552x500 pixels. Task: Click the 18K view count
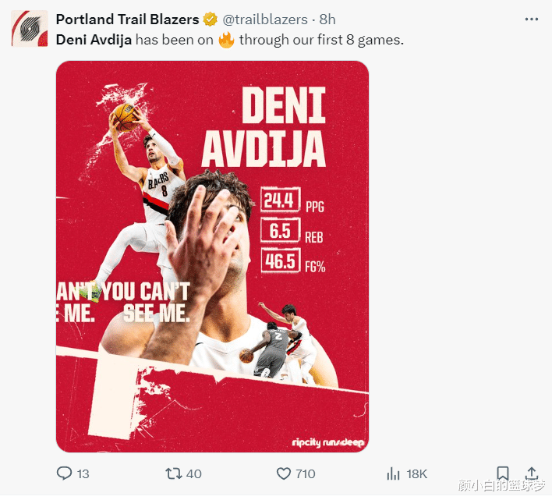pyautogui.click(x=416, y=473)
